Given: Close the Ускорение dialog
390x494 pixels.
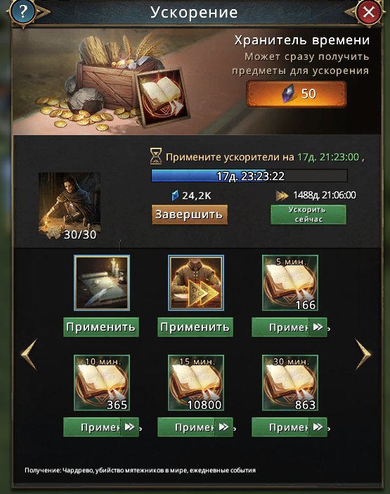Looking at the screenshot, I should (x=369, y=12).
